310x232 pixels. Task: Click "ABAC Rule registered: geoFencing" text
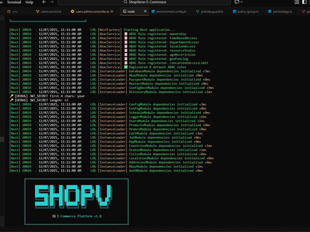click(x=158, y=59)
